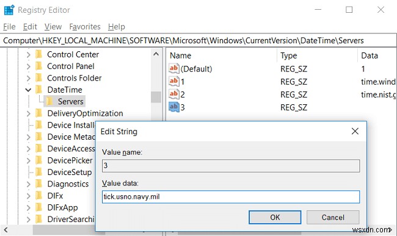Image resolution: width=397 pixels, height=236 pixels.
Task: Click the string icon of value 2
Action: (173, 95)
